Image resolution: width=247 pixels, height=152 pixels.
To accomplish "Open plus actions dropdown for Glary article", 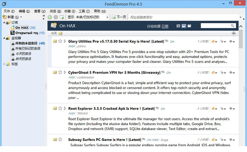I will pyautogui.click(x=232, y=42).
